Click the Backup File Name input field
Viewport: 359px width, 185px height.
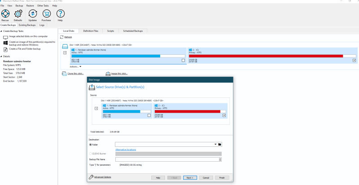(x=167, y=159)
